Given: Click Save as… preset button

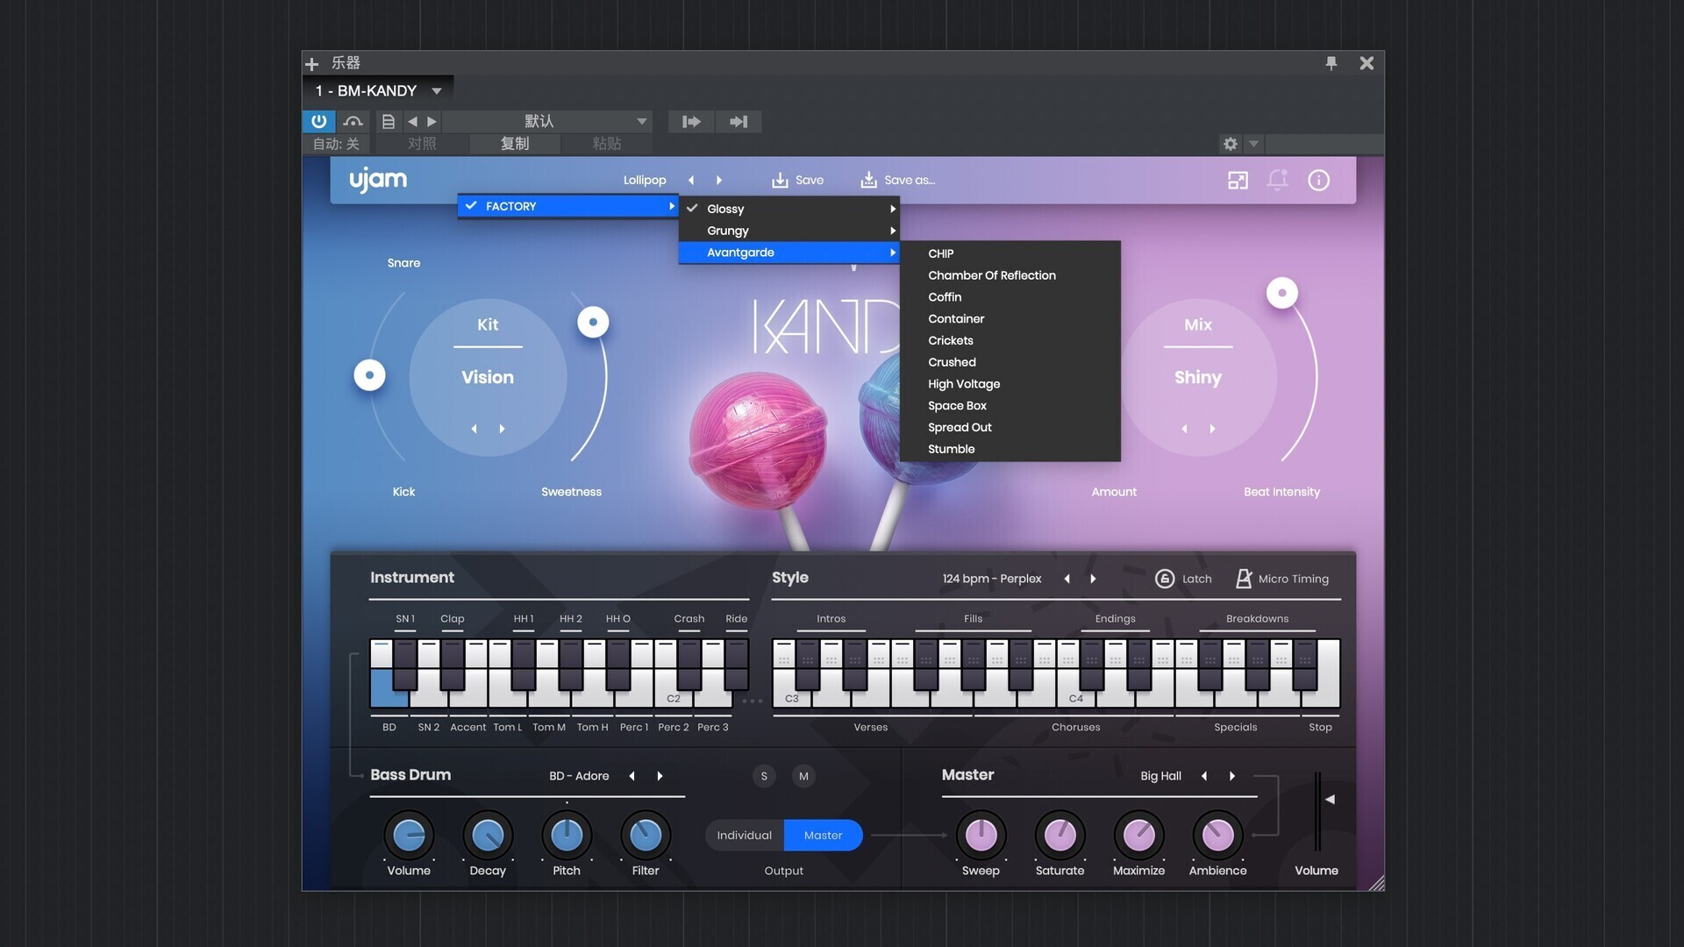Looking at the screenshot, I should point(897,180).
